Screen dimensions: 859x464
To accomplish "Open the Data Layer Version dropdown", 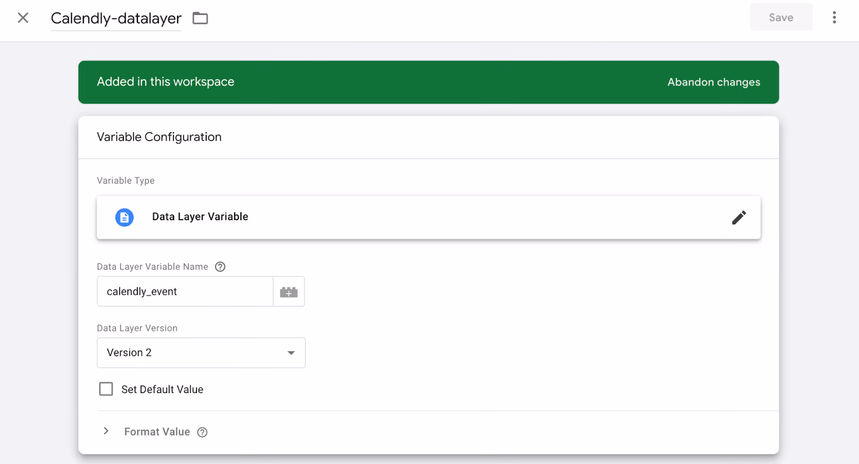I will click(x=201, y=353).
